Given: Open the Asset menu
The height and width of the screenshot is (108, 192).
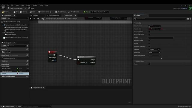Looking at the screenshot, I should [17, 5].
